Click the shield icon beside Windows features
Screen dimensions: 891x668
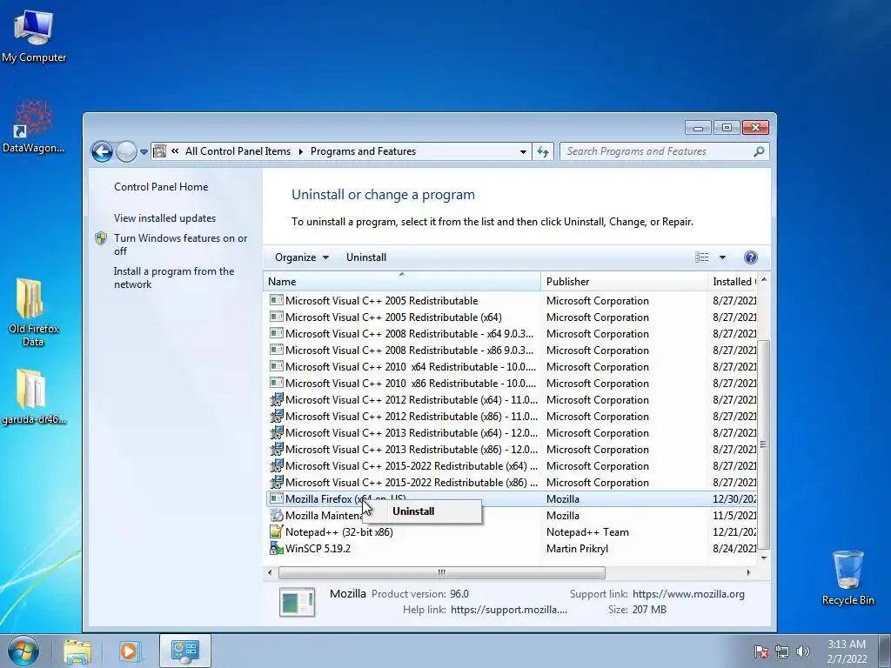(101, 238)
